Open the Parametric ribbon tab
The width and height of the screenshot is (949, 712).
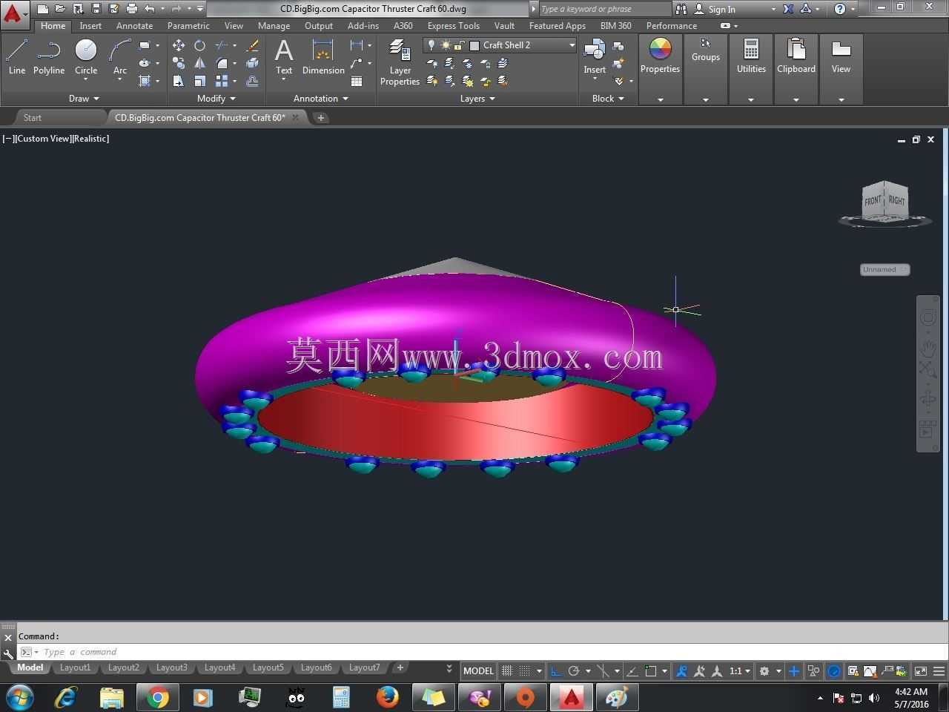click(x=188, y=25)
